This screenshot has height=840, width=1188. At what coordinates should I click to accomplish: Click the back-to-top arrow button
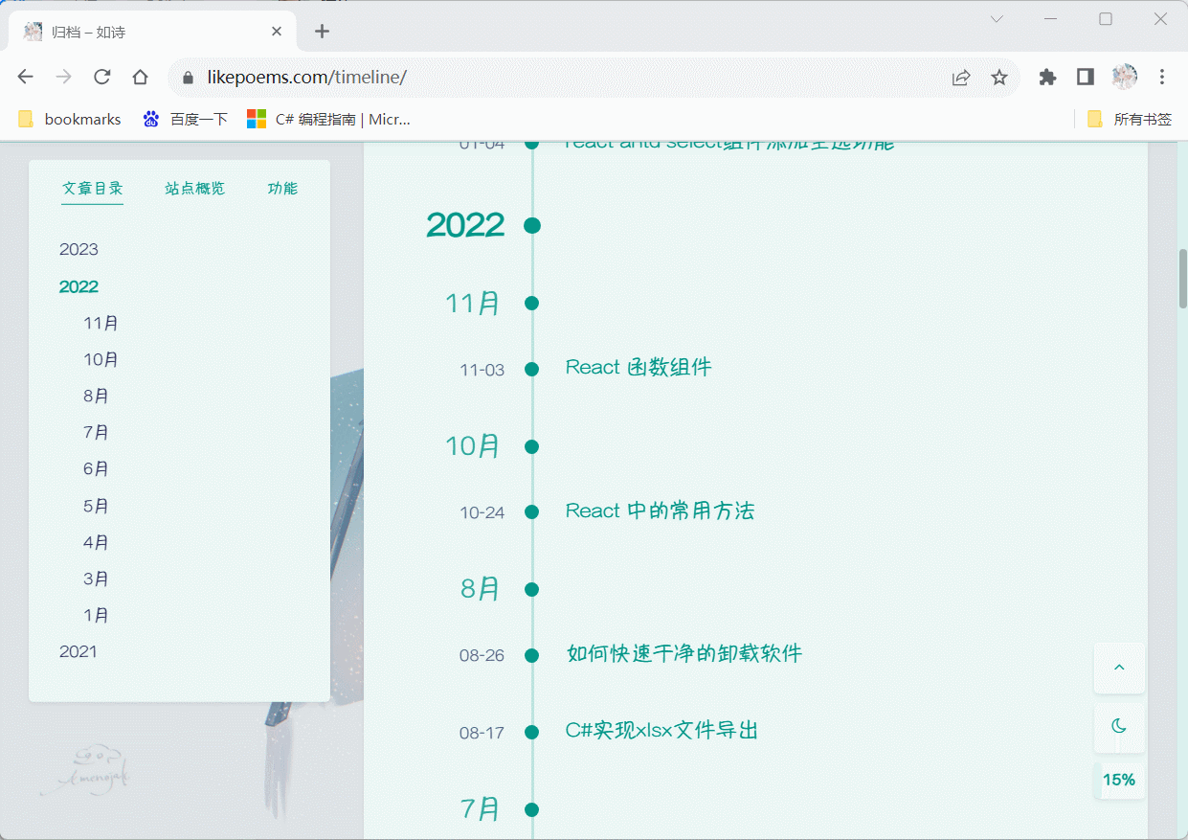pos(1119,668)
